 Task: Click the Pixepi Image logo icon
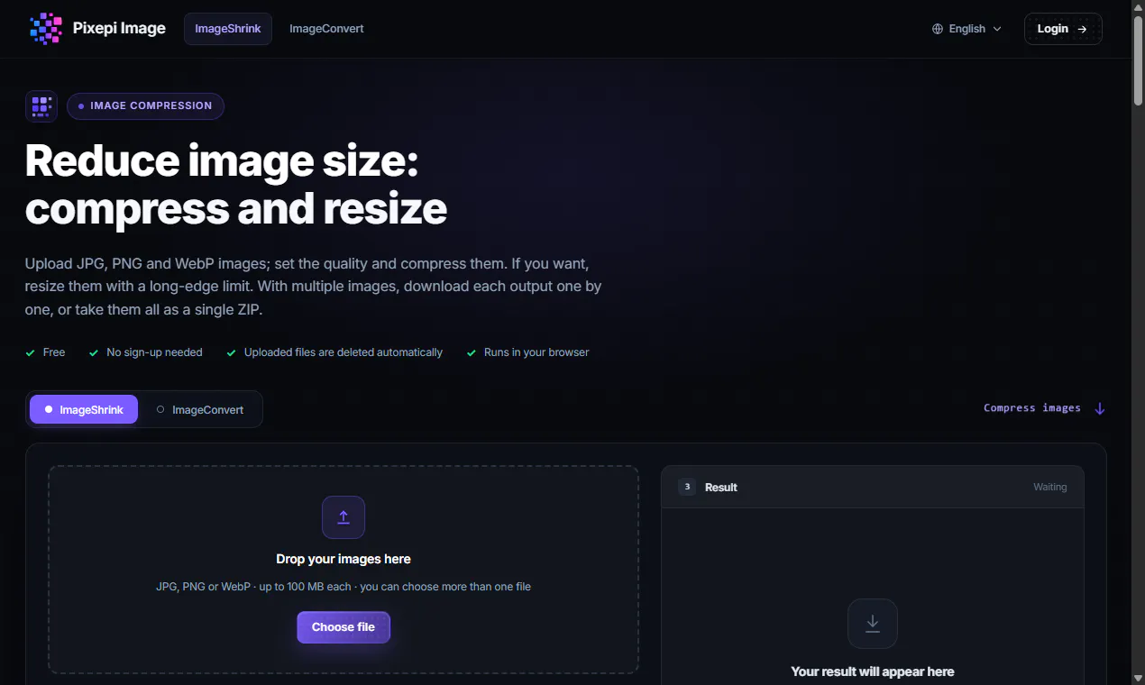tap(45, 29)
